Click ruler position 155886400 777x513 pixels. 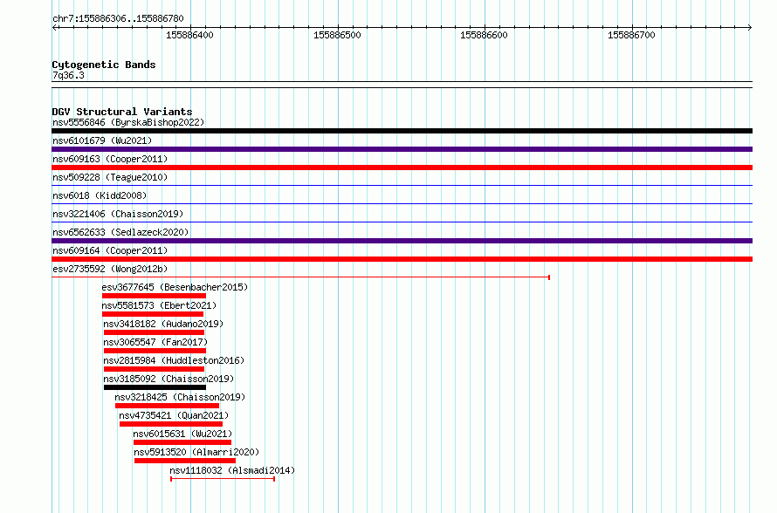pyautogui.click(x=189, y=35)
